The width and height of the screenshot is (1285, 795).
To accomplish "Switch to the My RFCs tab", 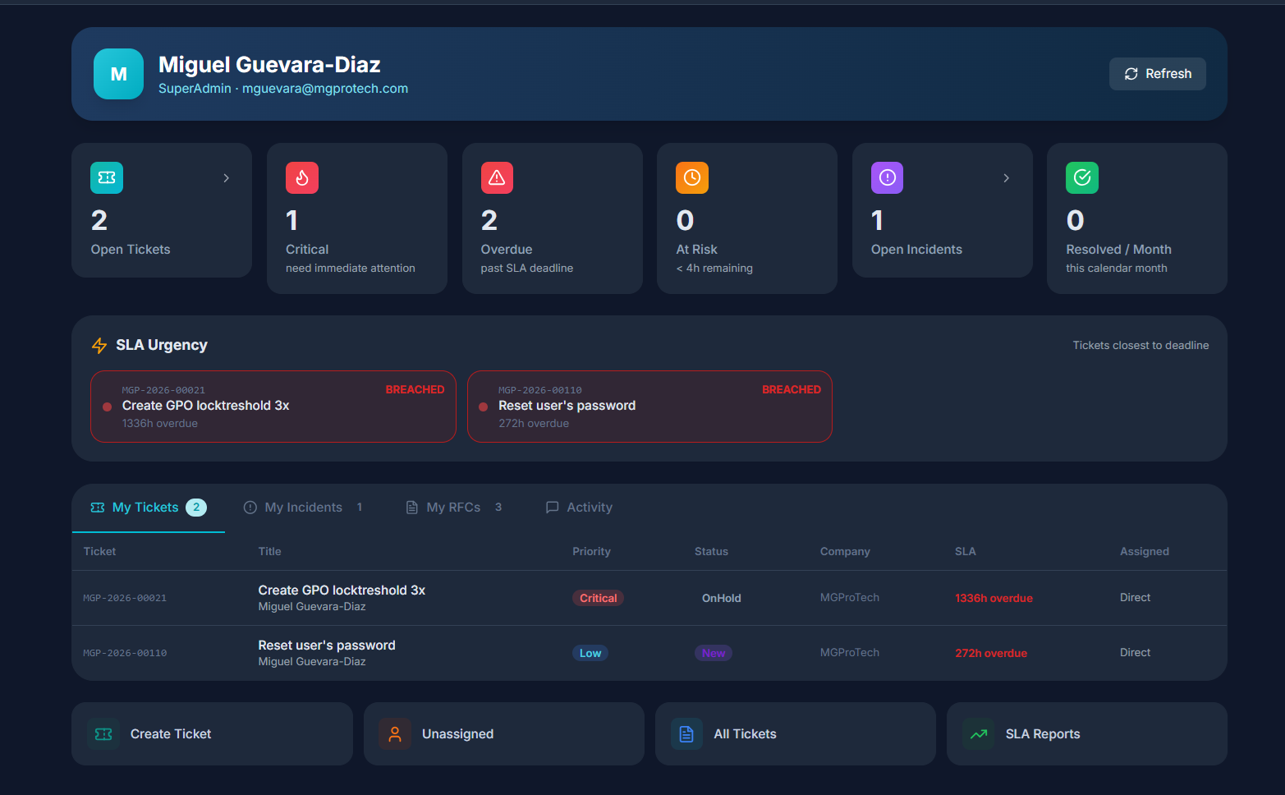I will click(454, 508).
